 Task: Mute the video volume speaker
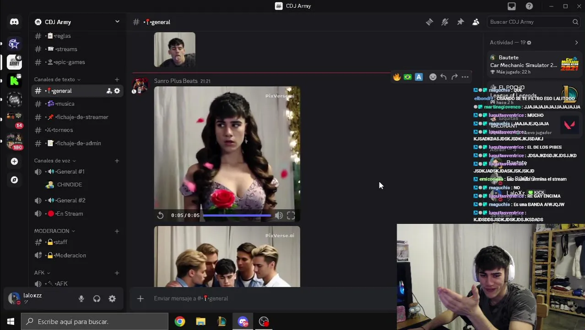pyautogui.click(x=279, y=215)
